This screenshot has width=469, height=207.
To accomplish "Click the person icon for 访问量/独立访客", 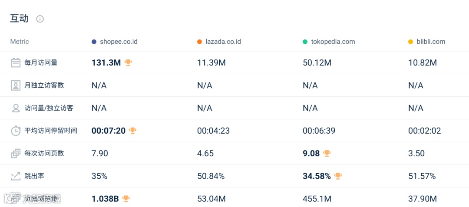I will click(x=16, y=108).
